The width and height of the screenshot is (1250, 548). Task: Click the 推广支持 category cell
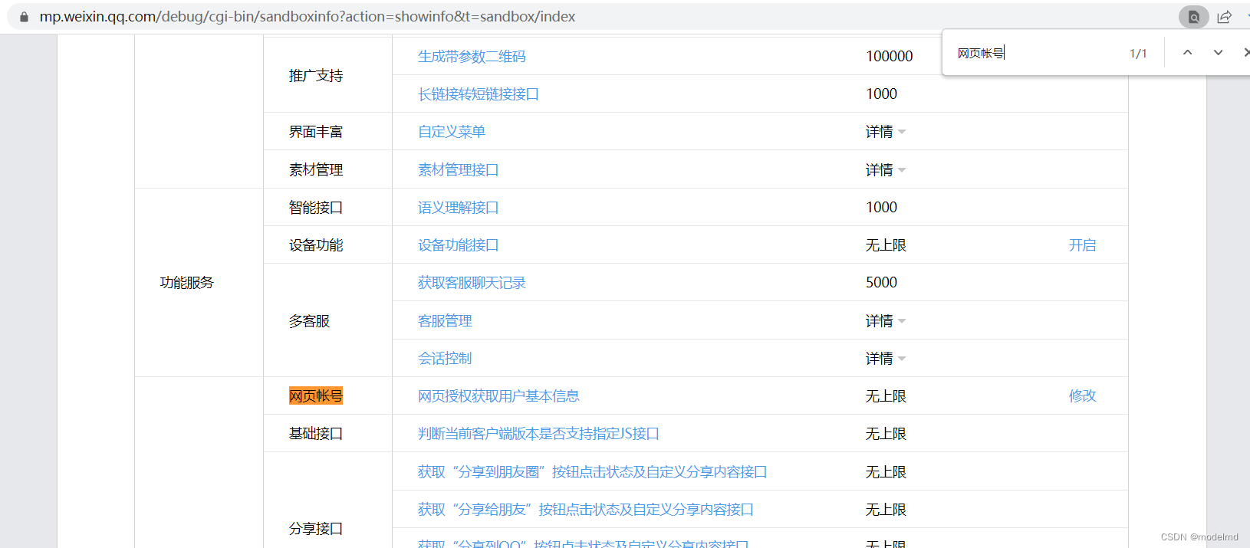[316, 76]
